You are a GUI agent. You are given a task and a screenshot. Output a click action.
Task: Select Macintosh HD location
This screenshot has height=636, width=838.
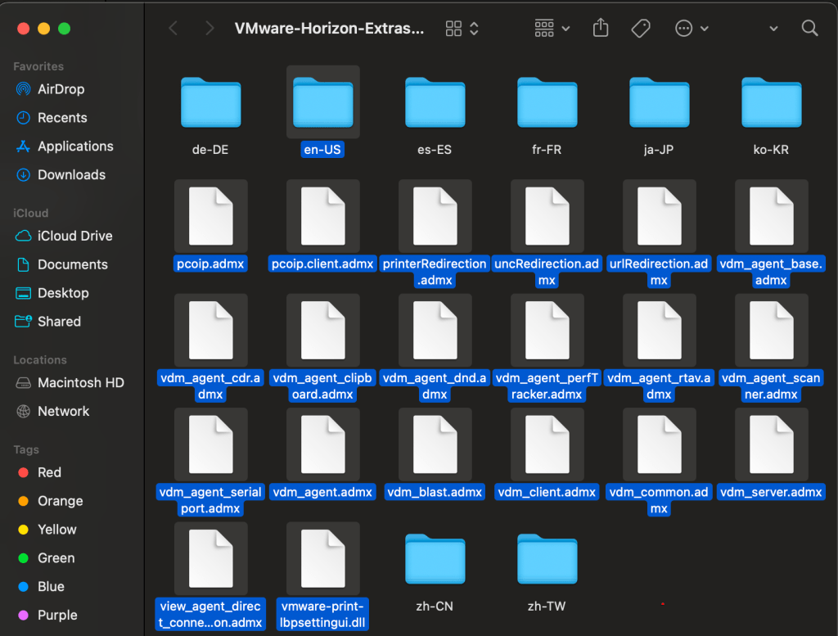[x=80, y=382]
